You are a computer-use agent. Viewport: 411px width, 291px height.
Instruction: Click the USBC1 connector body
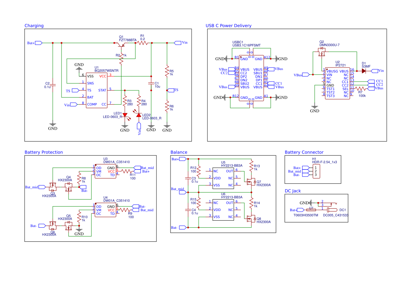pyautogui.click(x=251, y=78)
